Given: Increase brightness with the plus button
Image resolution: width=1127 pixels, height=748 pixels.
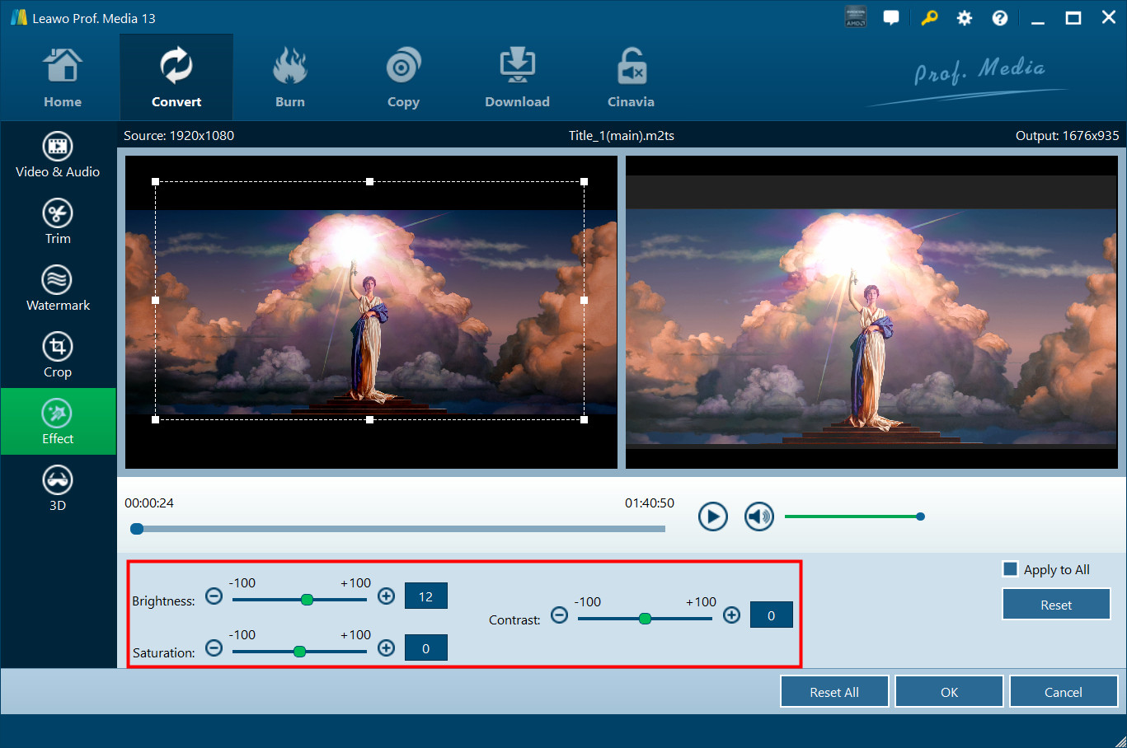Looking at the screenshot, I should (x=386, y=596).
